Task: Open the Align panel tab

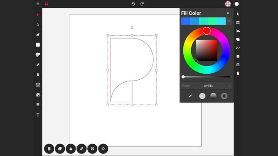Action: point(238,31)
